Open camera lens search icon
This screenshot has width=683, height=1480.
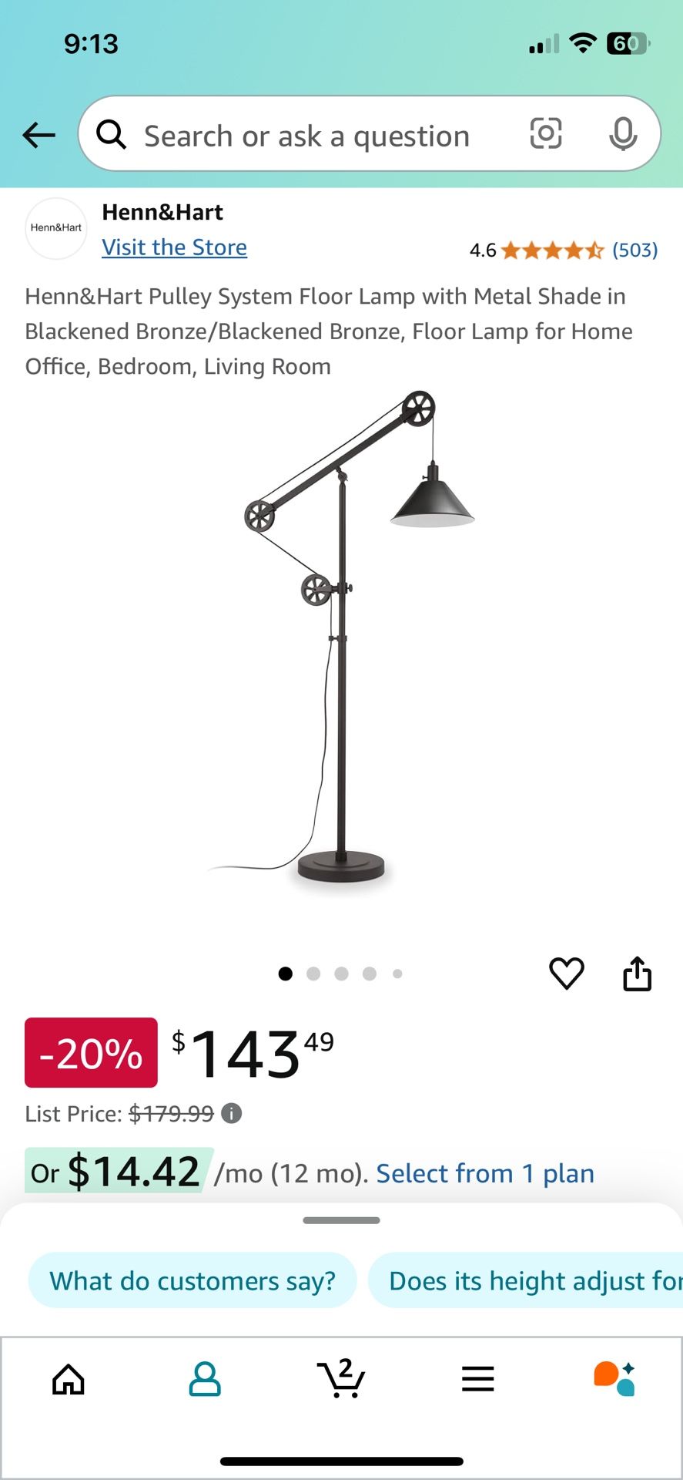(x=546, y=133)
